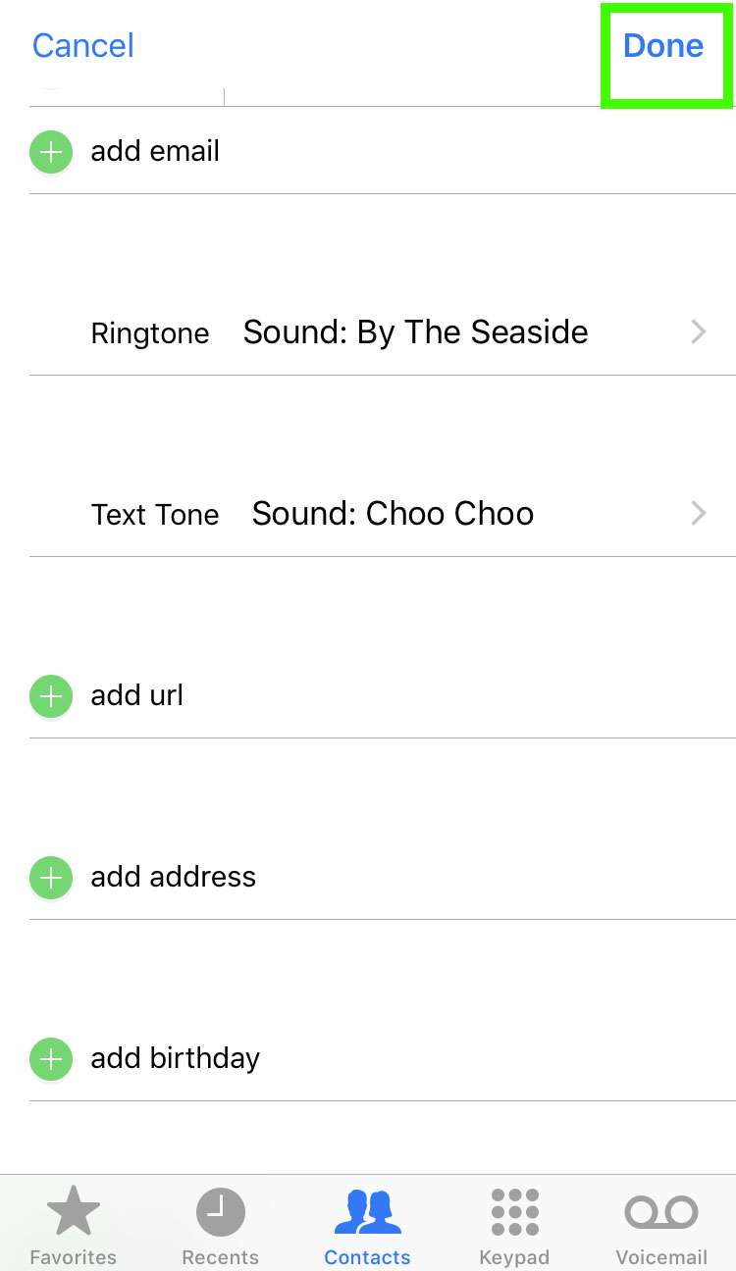736x1271 pixels.
Task: Tap the green plus beside add url
Action: 51,697
